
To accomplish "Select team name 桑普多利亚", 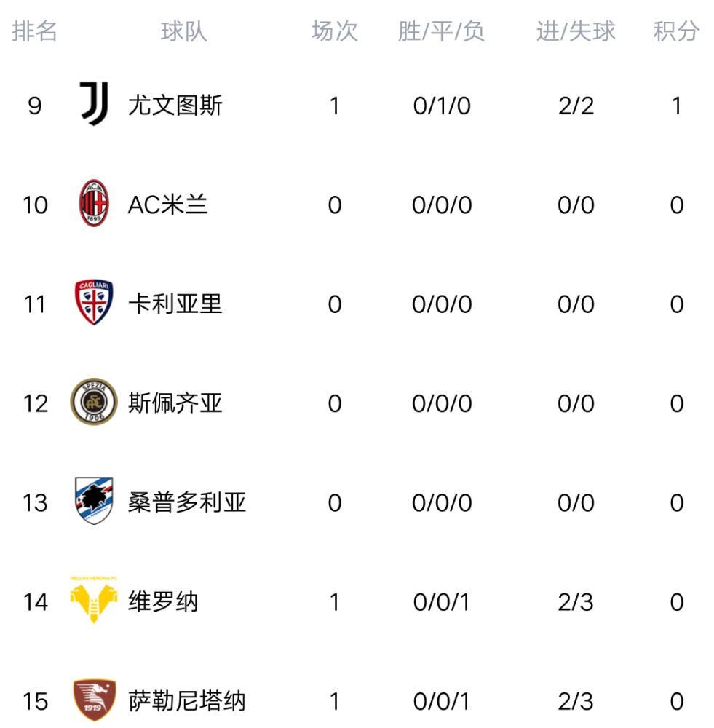I will [186, 502].
